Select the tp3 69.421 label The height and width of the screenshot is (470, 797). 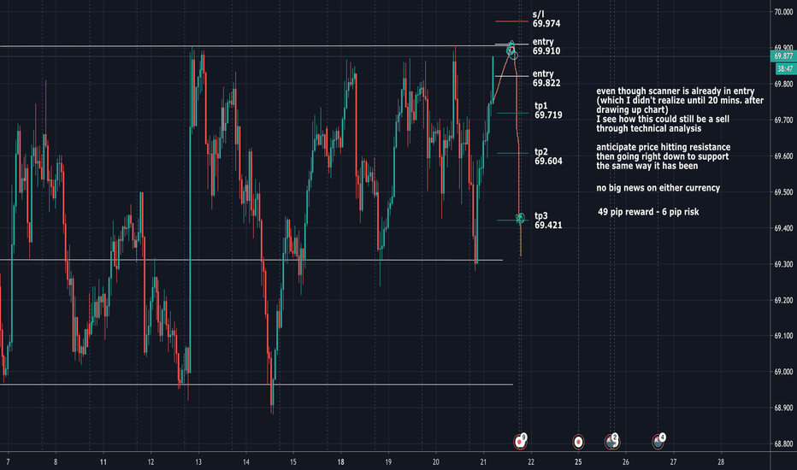point(547,220)
